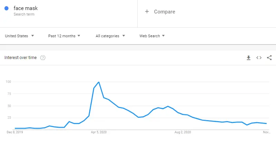Screen dimensions: 276x145
Task: Add a Compare search term
Action: click(165, 12)
